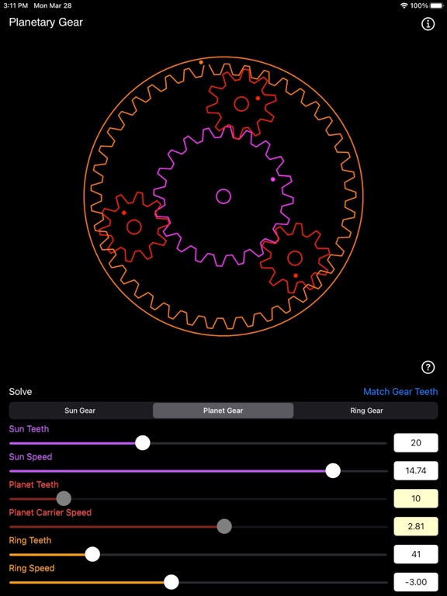The image size is (447, 596).
Task: Tap the status bar date Mon Mar 28
Action: (53, 5)
